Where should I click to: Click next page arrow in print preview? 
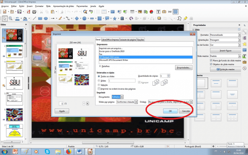point(87,103)
